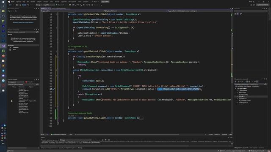Viewport: 271px width, 152px height.
Task: Click the add to source control status button
Action: pos(232,151)
